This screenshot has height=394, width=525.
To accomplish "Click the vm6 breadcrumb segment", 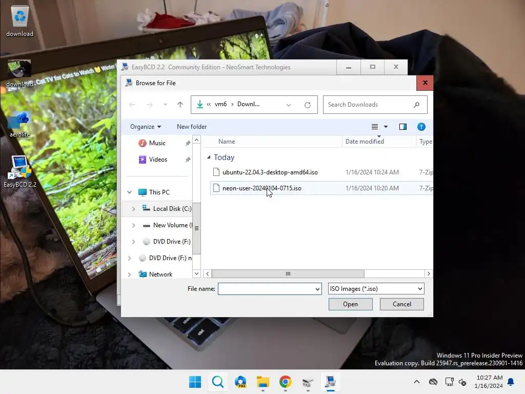I will point(220,104).
